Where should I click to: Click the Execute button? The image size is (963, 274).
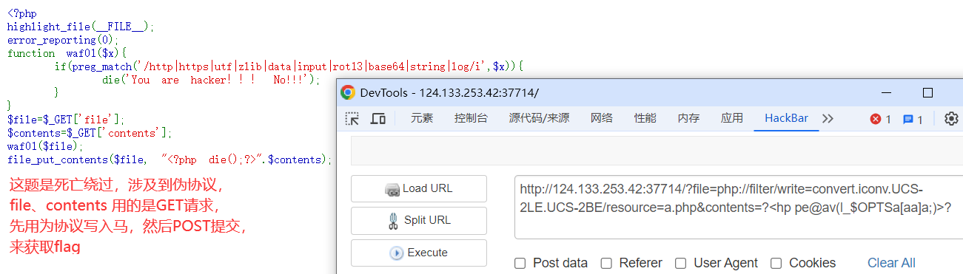pos(419,253)
